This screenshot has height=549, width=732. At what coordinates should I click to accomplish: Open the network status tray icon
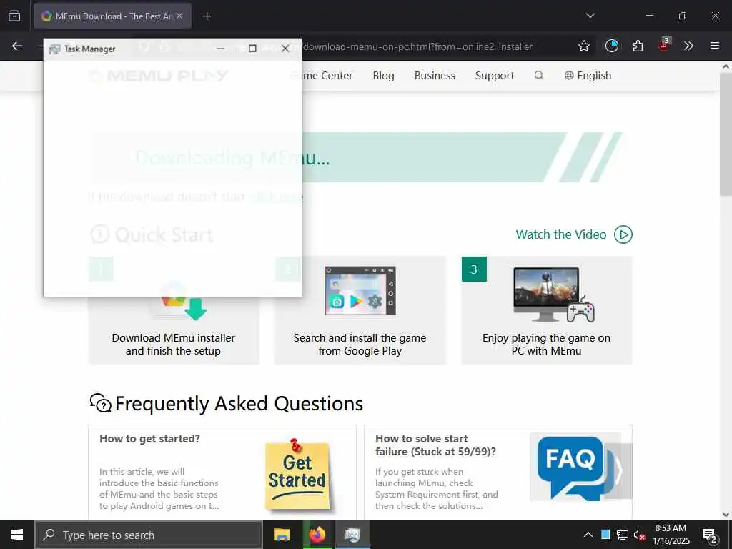point(623,535)
